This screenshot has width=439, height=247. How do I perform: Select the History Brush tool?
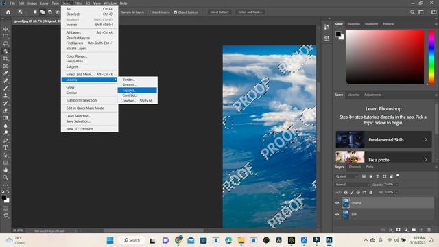pos(5,103)
